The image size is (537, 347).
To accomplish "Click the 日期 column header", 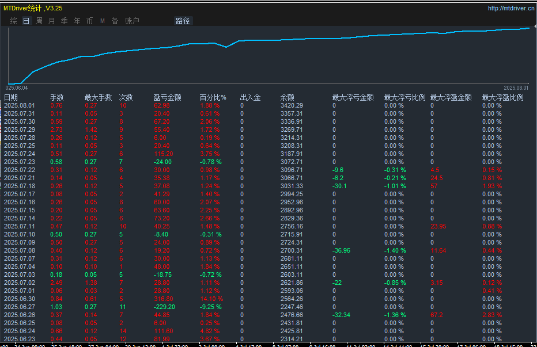I will pos(11,97).
